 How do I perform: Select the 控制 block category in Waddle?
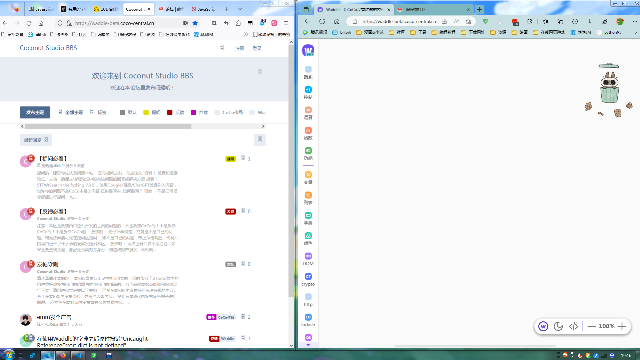[x=308, y=93]
